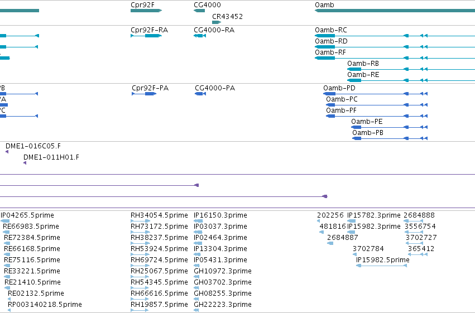The width and height of the screenshot is (475, 313).
Task: Select the RH73172.5prime EST
Action: tap(140, 232)
